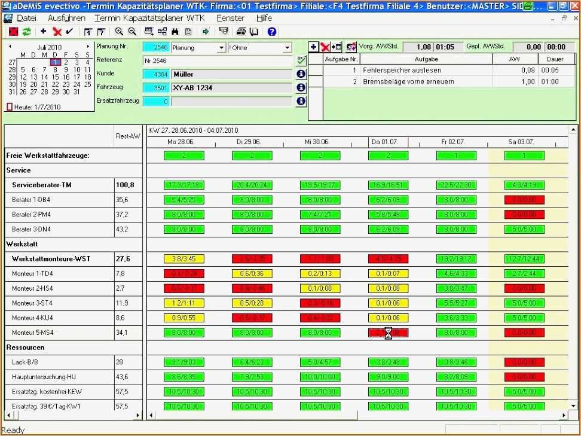Click the Aufgabe column header
Image resolution: width=581 pixels, height=436 pixels.
tap(427, 59)
